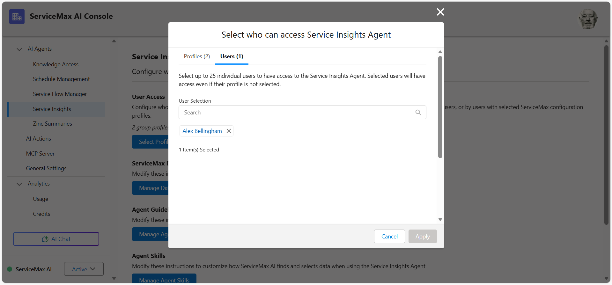Click the main page scrollbar thumb
This screenshot has width=612, height=285.
(x=606, y=135)
